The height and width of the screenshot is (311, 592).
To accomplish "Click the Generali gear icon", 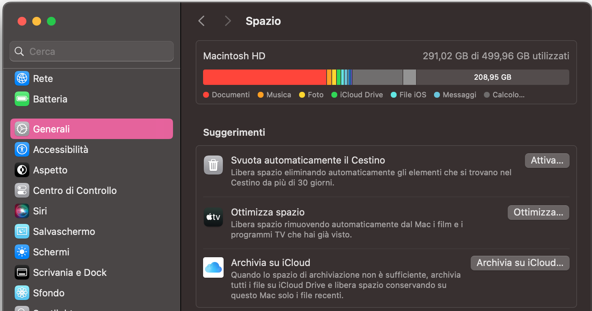I will click(22, 129).
